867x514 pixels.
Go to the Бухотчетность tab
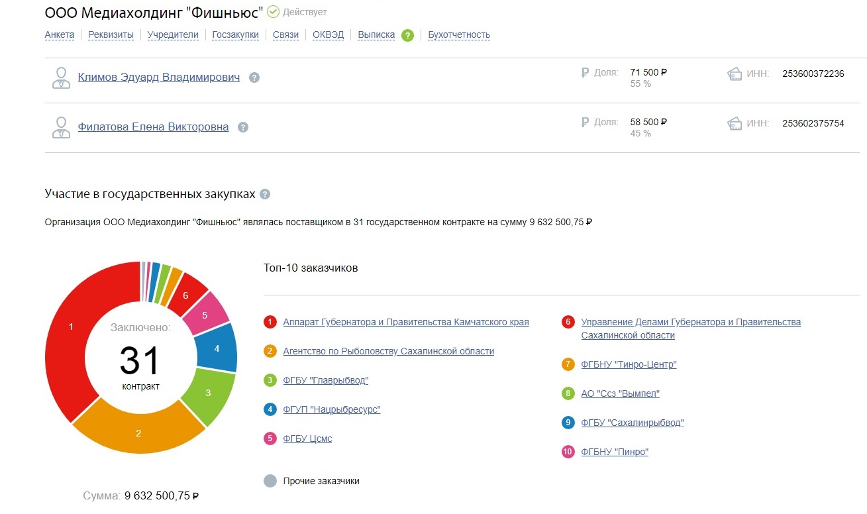[x=459, y=35]
